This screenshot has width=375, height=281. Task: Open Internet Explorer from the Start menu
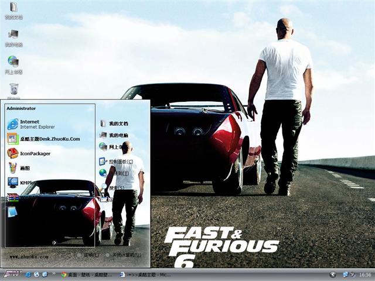point(31,124)
